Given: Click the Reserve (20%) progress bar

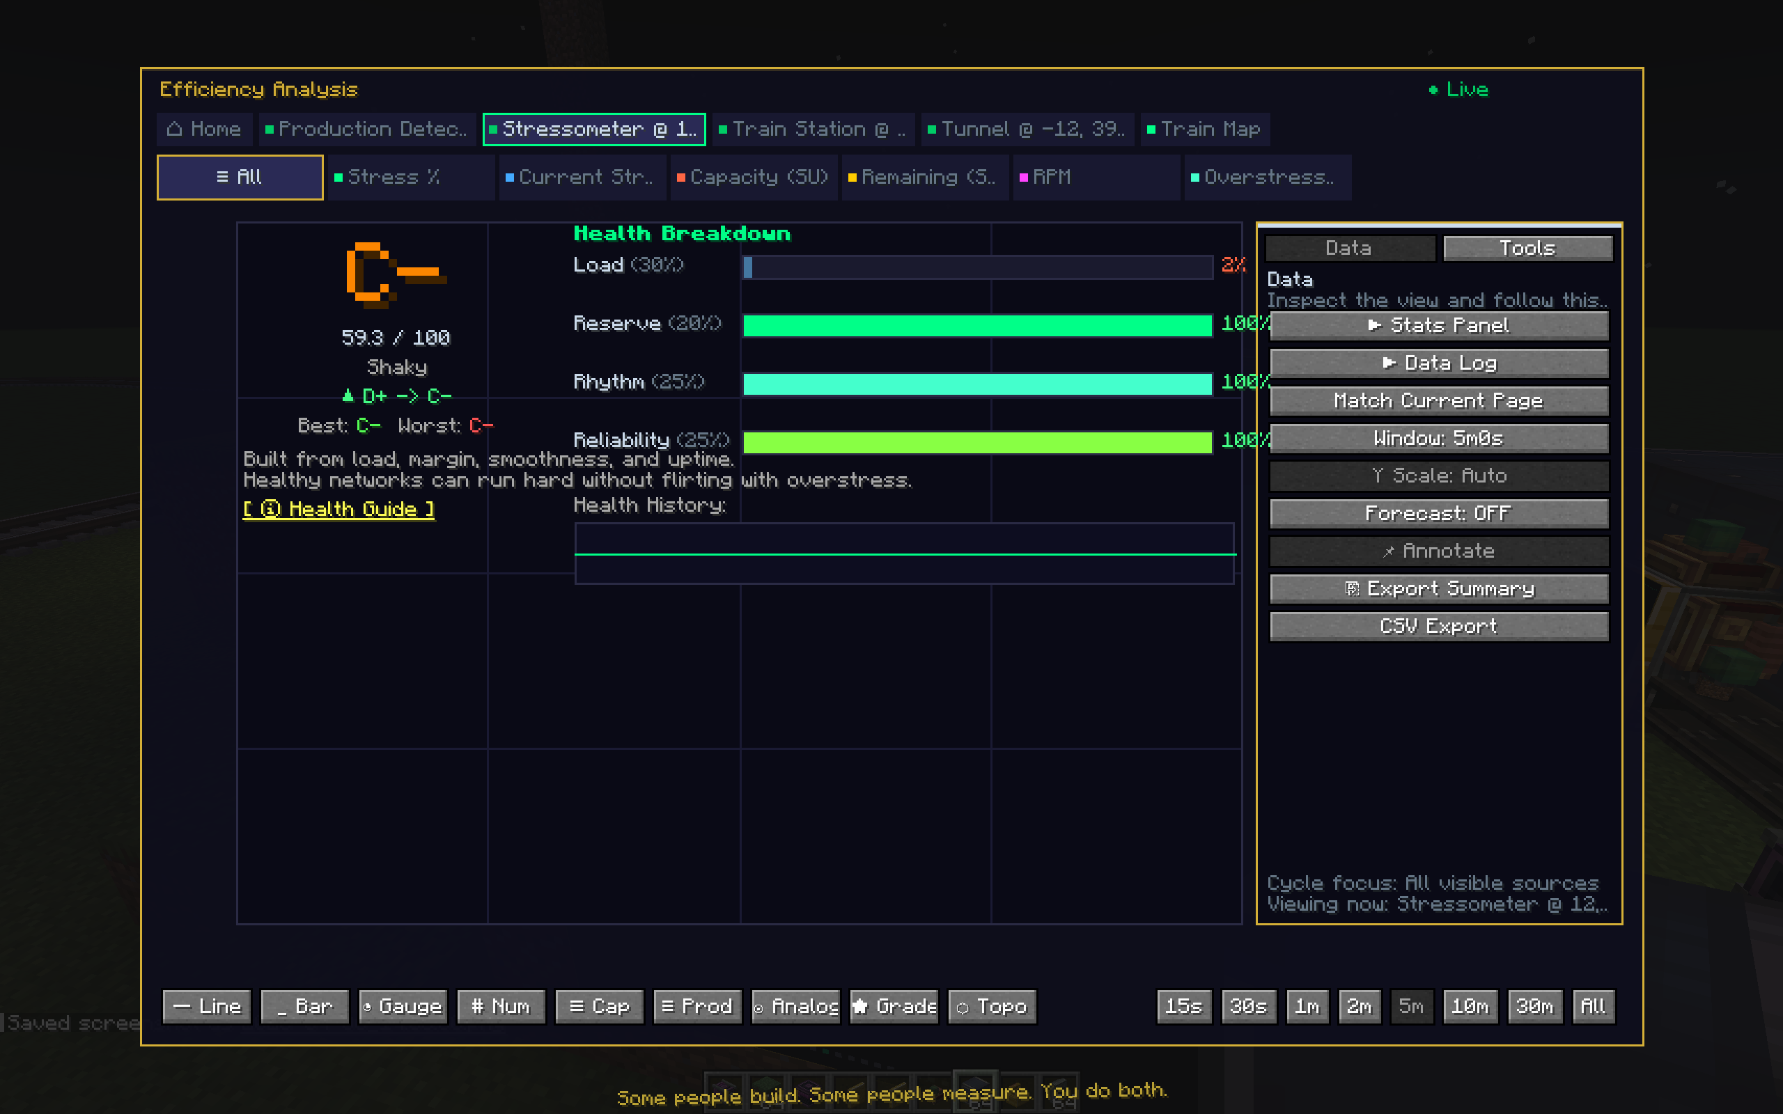Looking at the screenshot, I should 978,326.
